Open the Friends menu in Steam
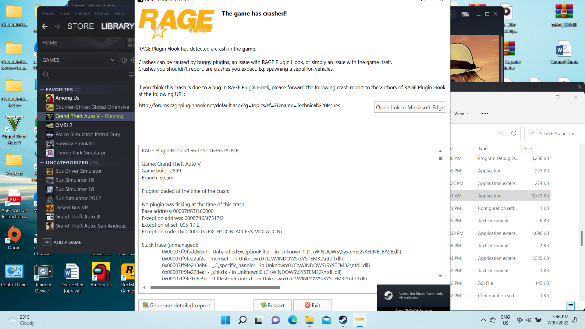 point(82,13)
